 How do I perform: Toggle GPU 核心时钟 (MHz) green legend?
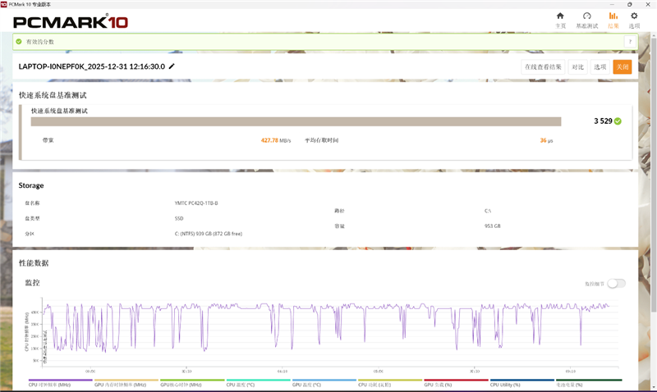pyautogui.click(x=192, y=383)
